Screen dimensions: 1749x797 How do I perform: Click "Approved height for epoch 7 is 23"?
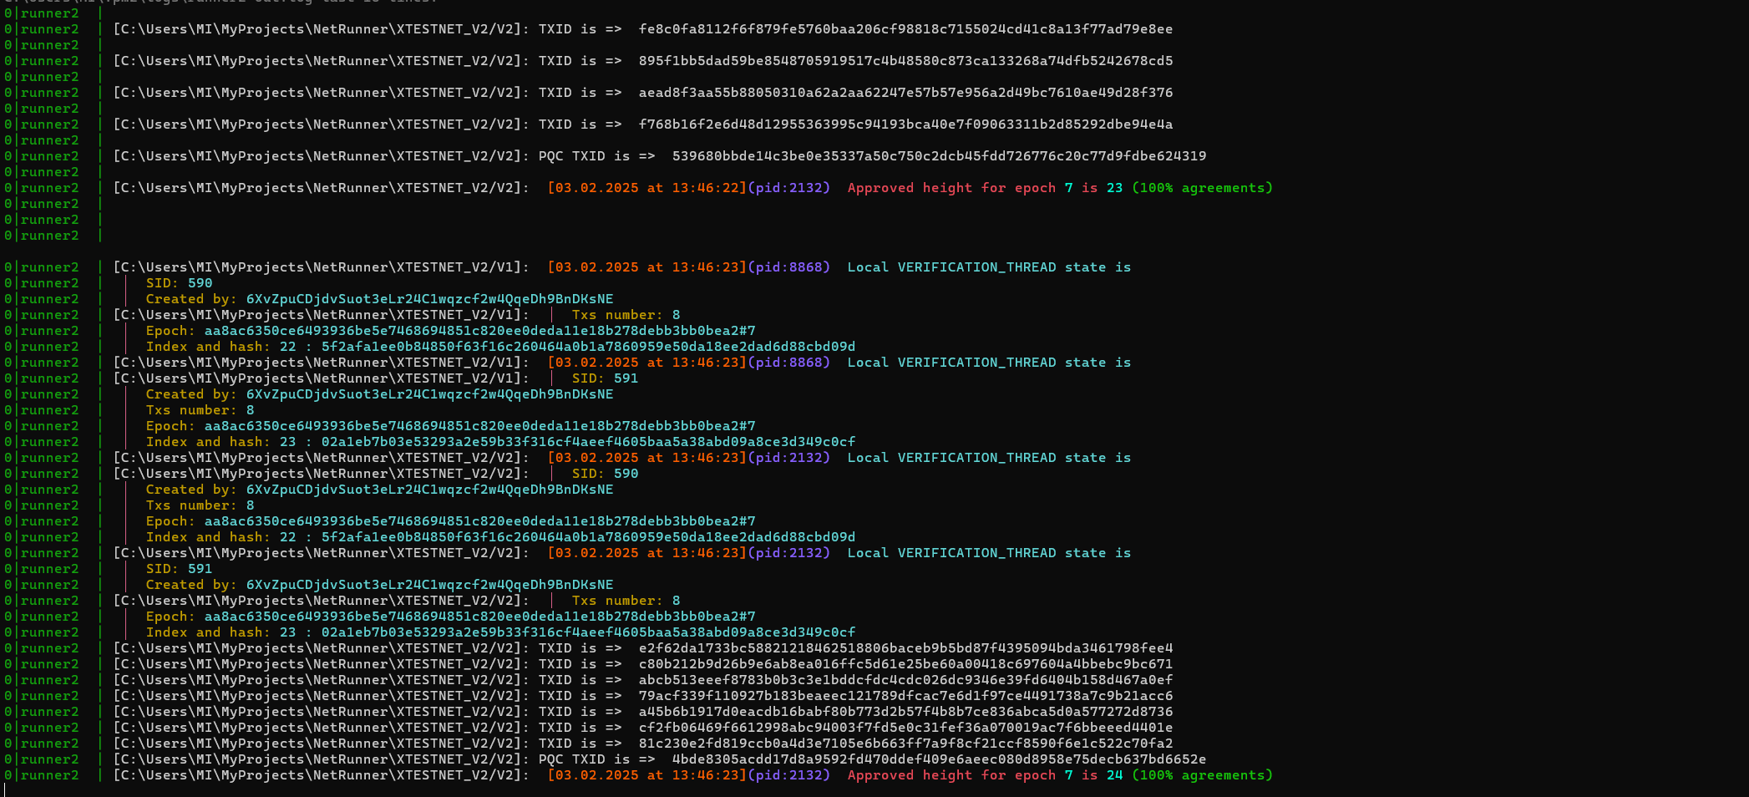point(985,188)
